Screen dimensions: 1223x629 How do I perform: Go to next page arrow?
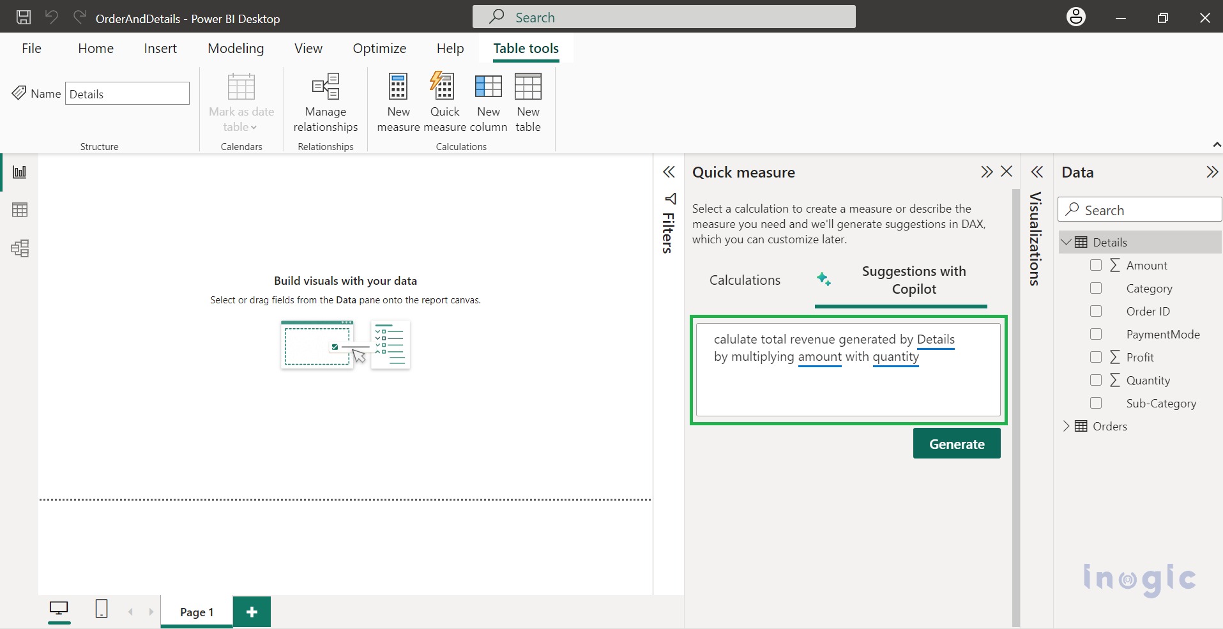point(151,612)
